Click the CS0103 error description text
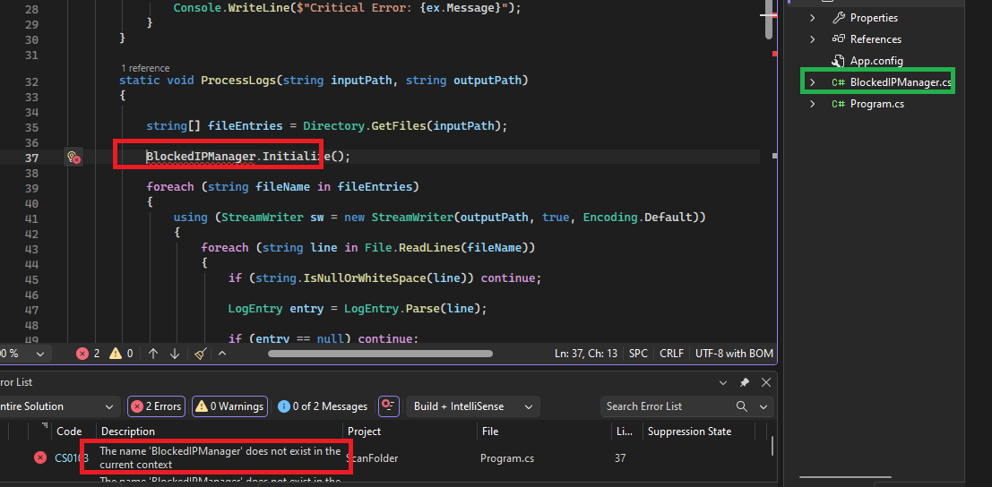Image resolution: width=992 pixels, height=487 pixels. [220, 458]
